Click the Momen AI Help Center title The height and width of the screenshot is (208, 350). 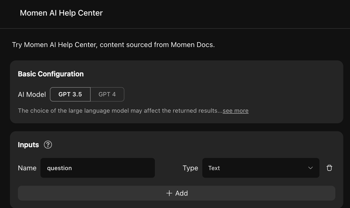pos(61,13)
